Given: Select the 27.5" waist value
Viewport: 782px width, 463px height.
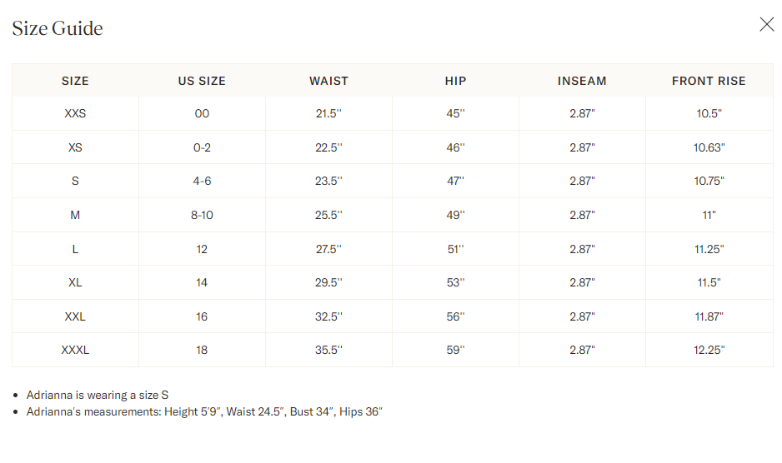Looking at the screenshot, I should (x=328, y=249).
